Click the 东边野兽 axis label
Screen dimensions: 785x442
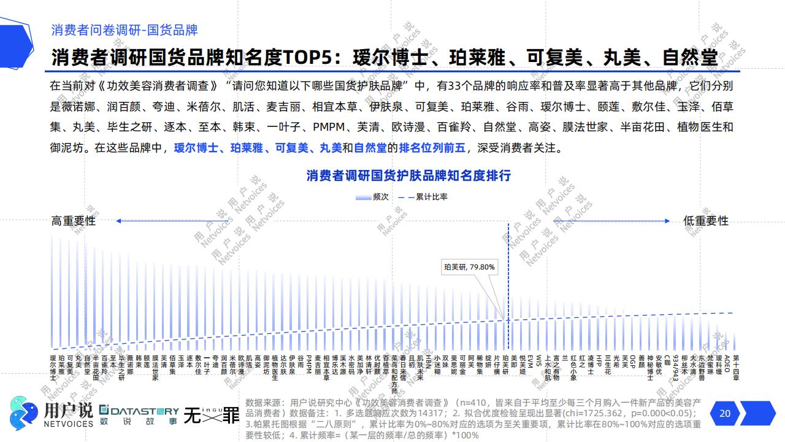click(x=702, y=368)
